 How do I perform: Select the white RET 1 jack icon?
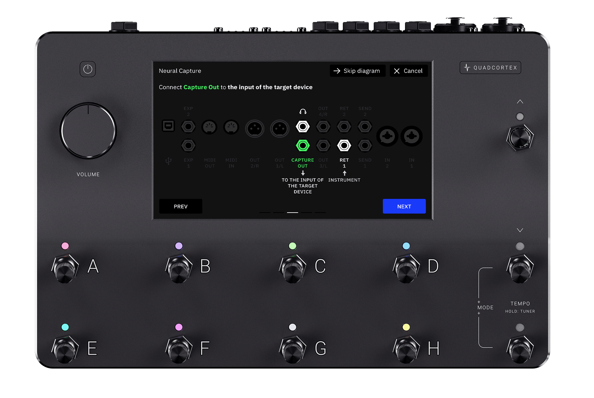344,146
